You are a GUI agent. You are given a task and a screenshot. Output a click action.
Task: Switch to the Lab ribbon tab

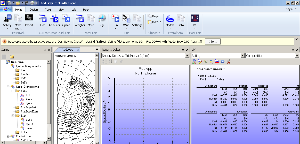(74, 10)
